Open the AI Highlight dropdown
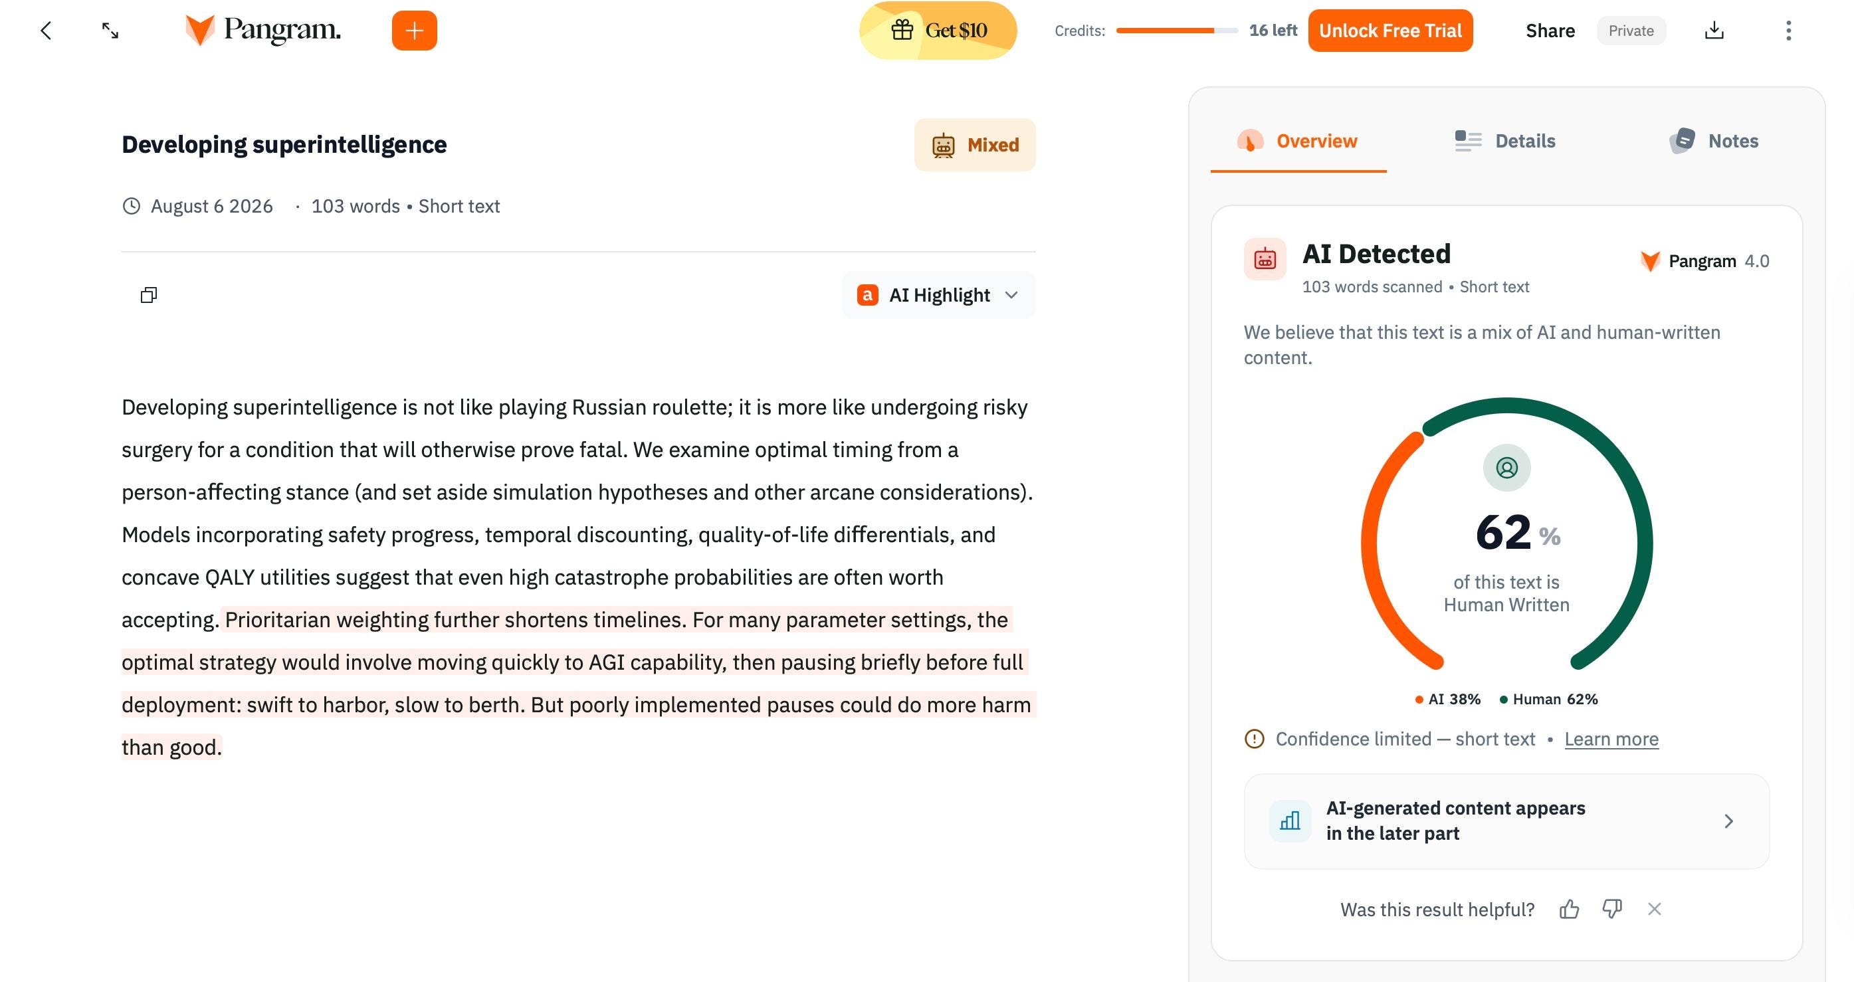This screenshot has width=1854, height=982. [938, 295]
